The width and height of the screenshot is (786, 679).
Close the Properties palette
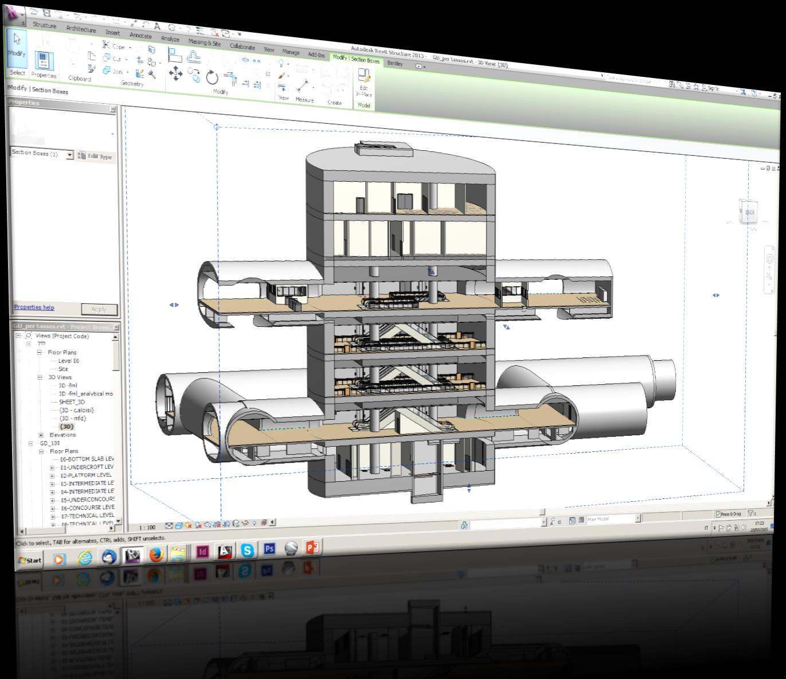point(112,109)
